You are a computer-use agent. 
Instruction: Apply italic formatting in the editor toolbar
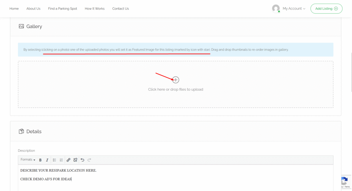click(47, 160)
